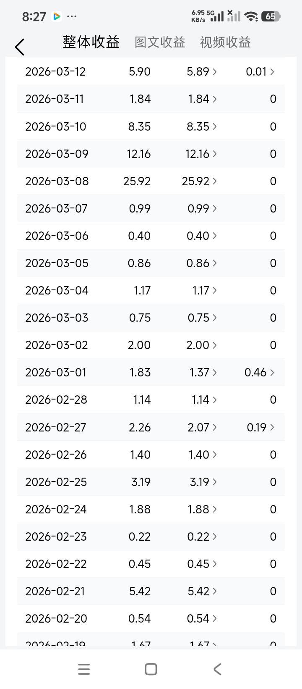Tap the video app icon in status bar
The width and height of the screenshot is (302, 689).
[x=57, y=16]
